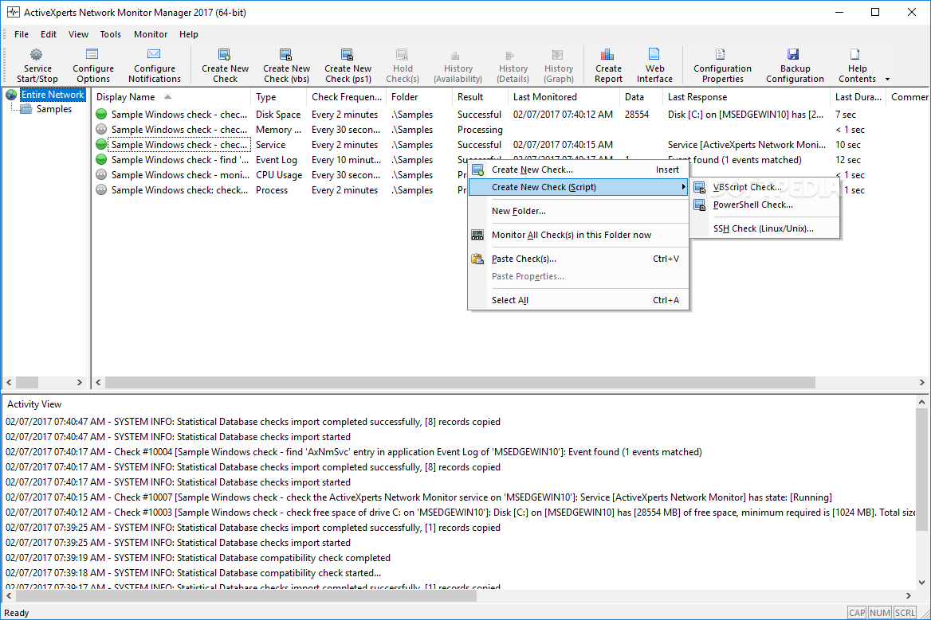Open the Web Interface toolbar icon

click(x=654, y=55)
